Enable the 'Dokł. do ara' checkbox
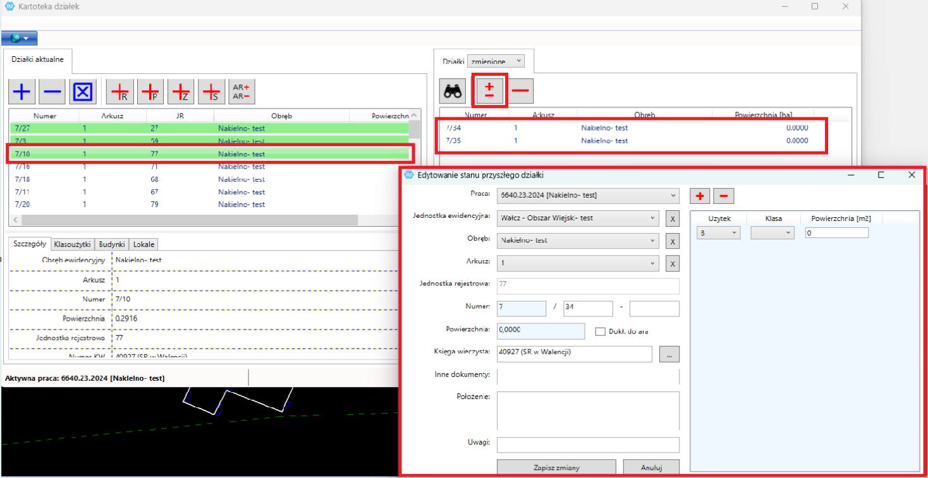Screen dimensions: 928x478 [x=600, y=331]
